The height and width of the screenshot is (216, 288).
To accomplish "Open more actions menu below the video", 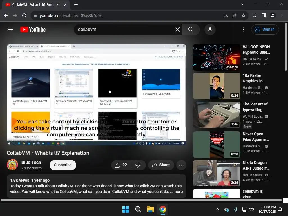I will click(181, 165).
